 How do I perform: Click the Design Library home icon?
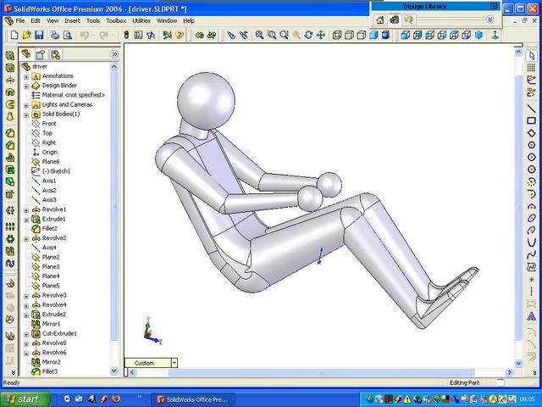click(380, 20)
